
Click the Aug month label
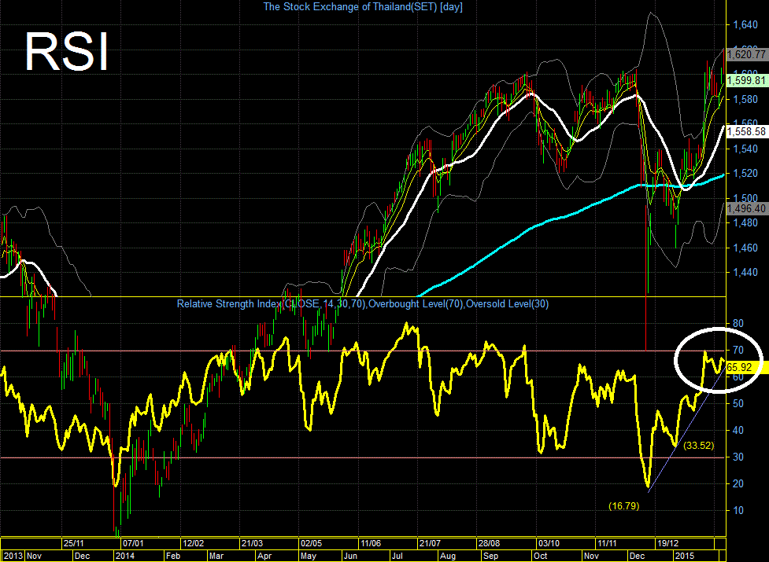click(448, 556)
